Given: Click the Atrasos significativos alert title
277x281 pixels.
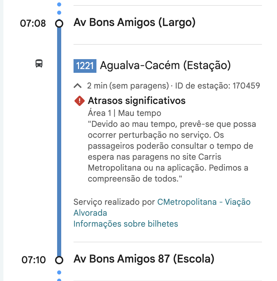Looking at the screenshot, I should coord(136,101).
